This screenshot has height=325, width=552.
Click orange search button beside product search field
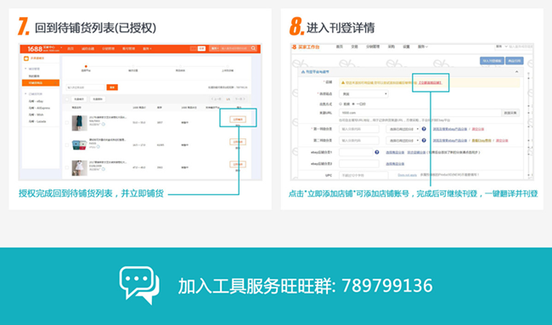click(x=112, y=87)
